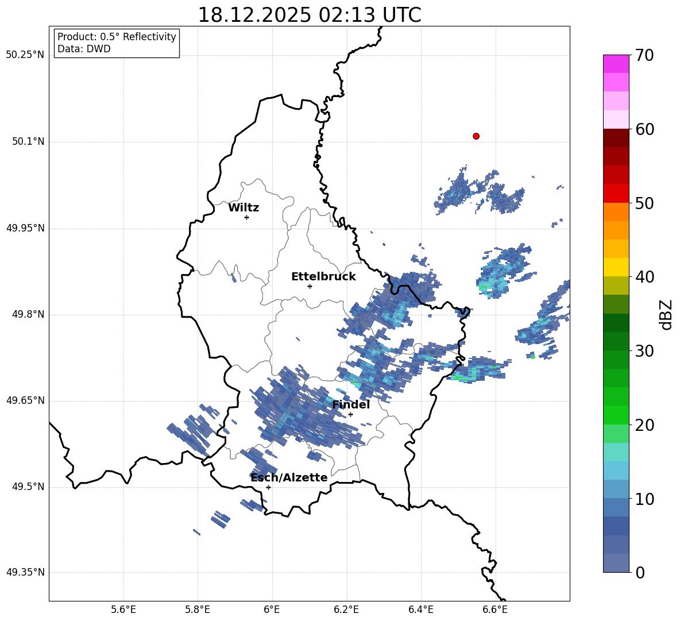The width and height of the screenshot is (680, 621).
Task: Click the Findel station label
Action: 351,404
